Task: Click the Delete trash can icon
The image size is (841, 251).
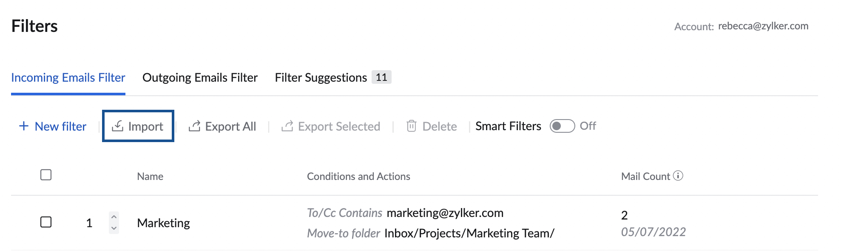Action: click(x=411, y=126)
